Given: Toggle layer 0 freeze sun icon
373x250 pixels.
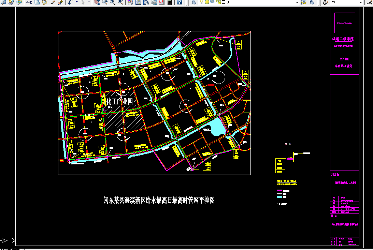Looking at the screenshot, I should (207, 2).
